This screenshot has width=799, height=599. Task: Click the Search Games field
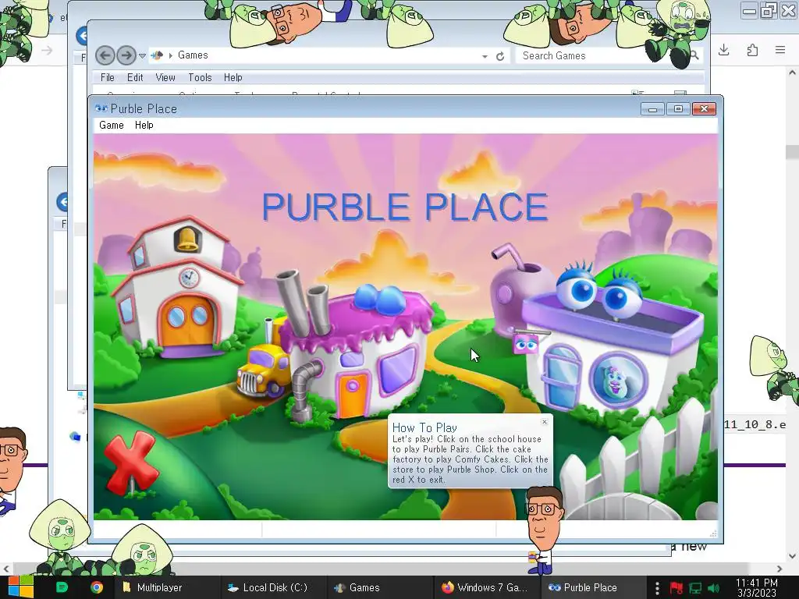tap(602, 55)
